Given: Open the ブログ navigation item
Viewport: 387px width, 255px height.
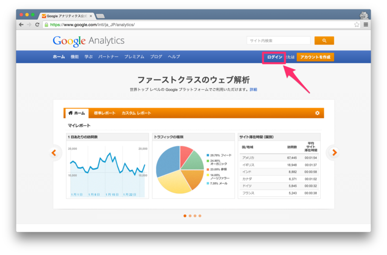Looking at the screenshot, I should tap(156, 57).
